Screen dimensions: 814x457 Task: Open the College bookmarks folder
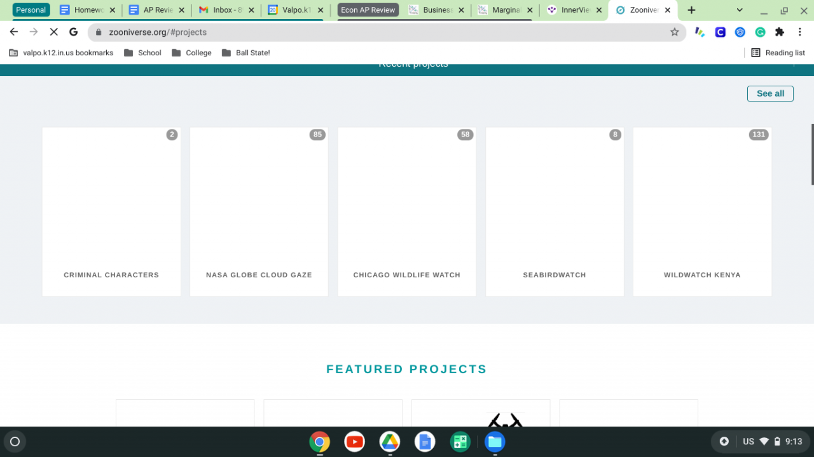[x=191, y=53]
